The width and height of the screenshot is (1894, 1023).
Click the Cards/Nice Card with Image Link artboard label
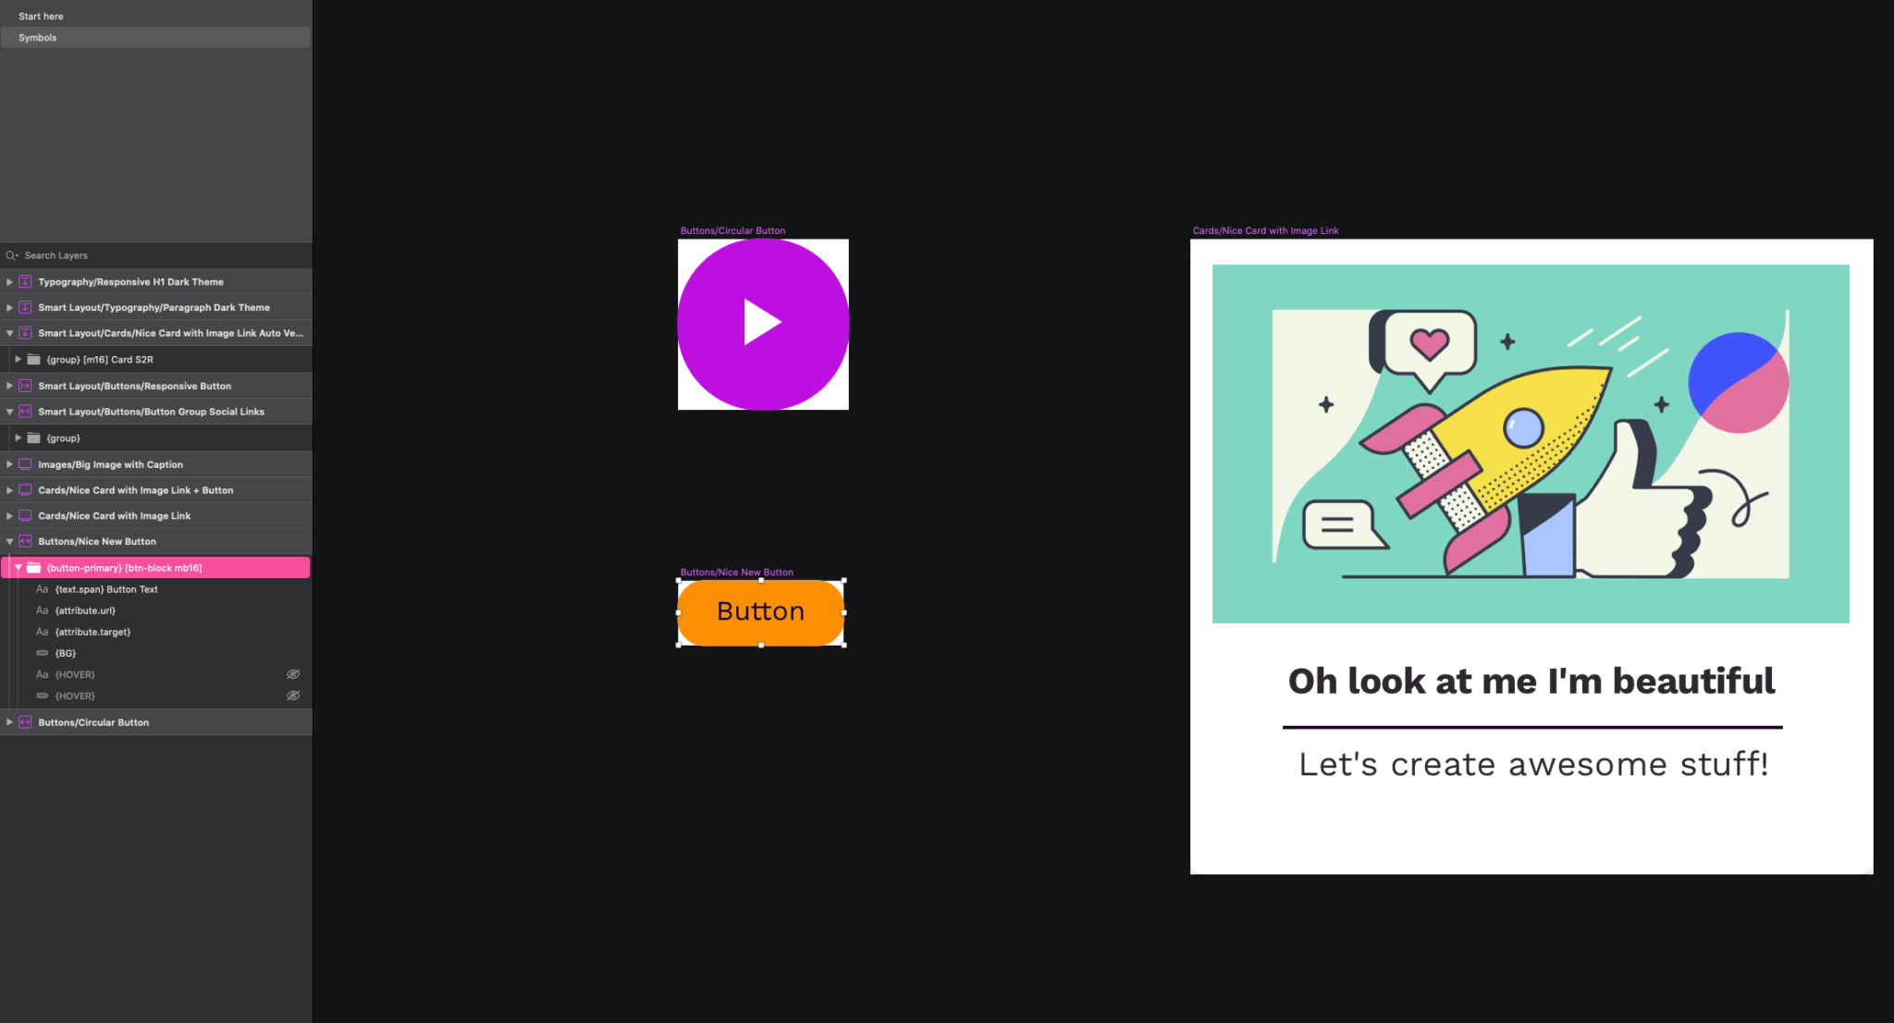point(1265,230)
